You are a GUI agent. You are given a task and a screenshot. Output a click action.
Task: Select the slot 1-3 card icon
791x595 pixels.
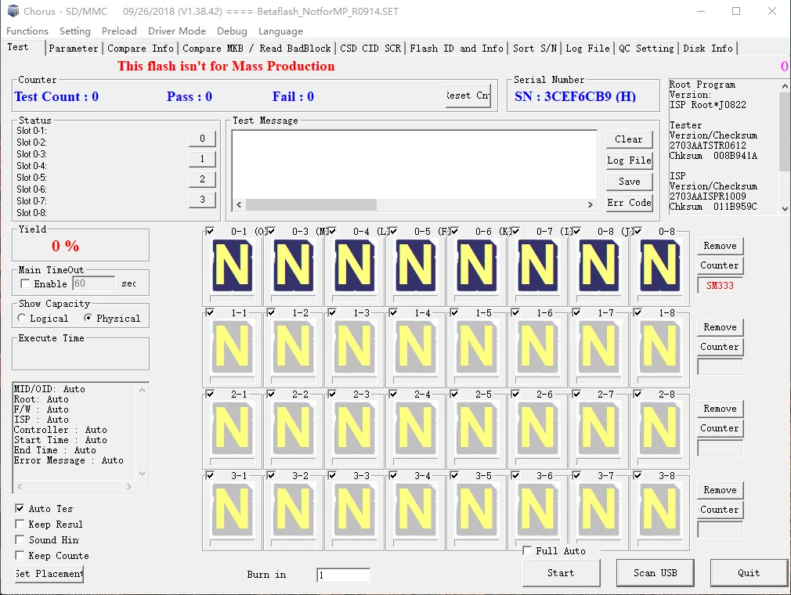coord(354,347)
